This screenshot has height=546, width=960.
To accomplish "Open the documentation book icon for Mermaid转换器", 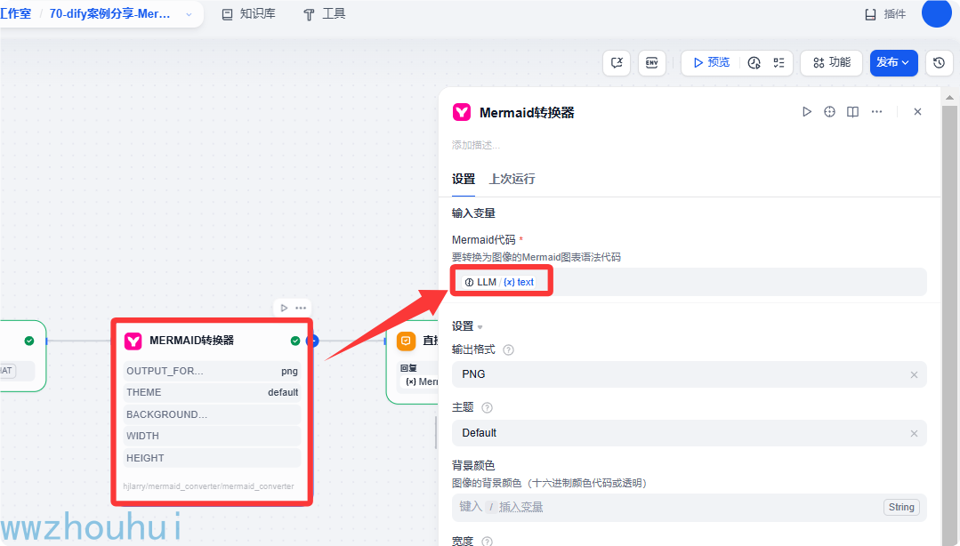I will [x=852, y=111].
